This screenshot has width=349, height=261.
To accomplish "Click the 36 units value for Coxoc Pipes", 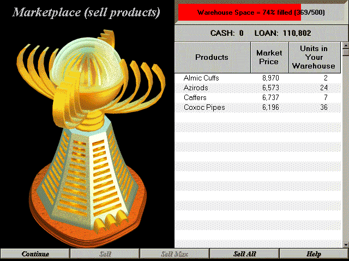I will pos(322,108).
